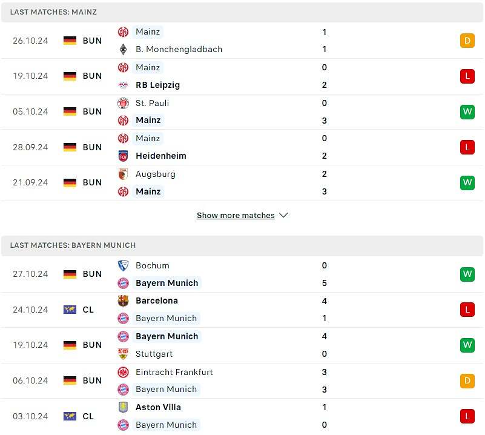Click the RB Leipzig club logo
Screen dimensions: 485x435
(124, 85)
